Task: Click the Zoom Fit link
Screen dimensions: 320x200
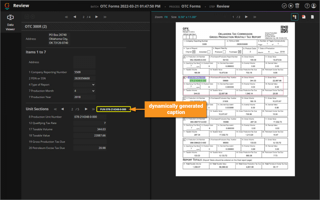Action: (166, 17)
